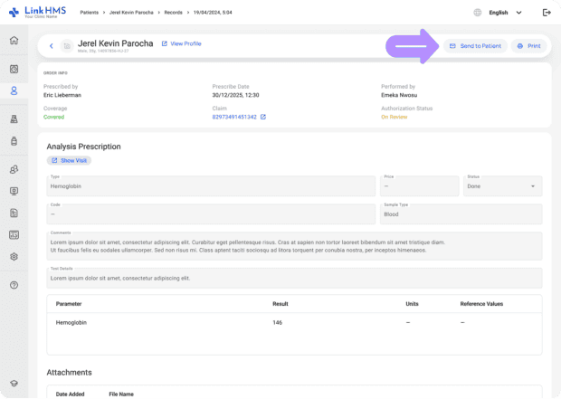561x399 pixels.
Task: Click the File Name column header
Action: pos(121,394)
